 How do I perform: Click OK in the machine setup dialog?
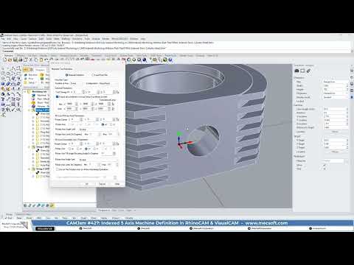87,184
